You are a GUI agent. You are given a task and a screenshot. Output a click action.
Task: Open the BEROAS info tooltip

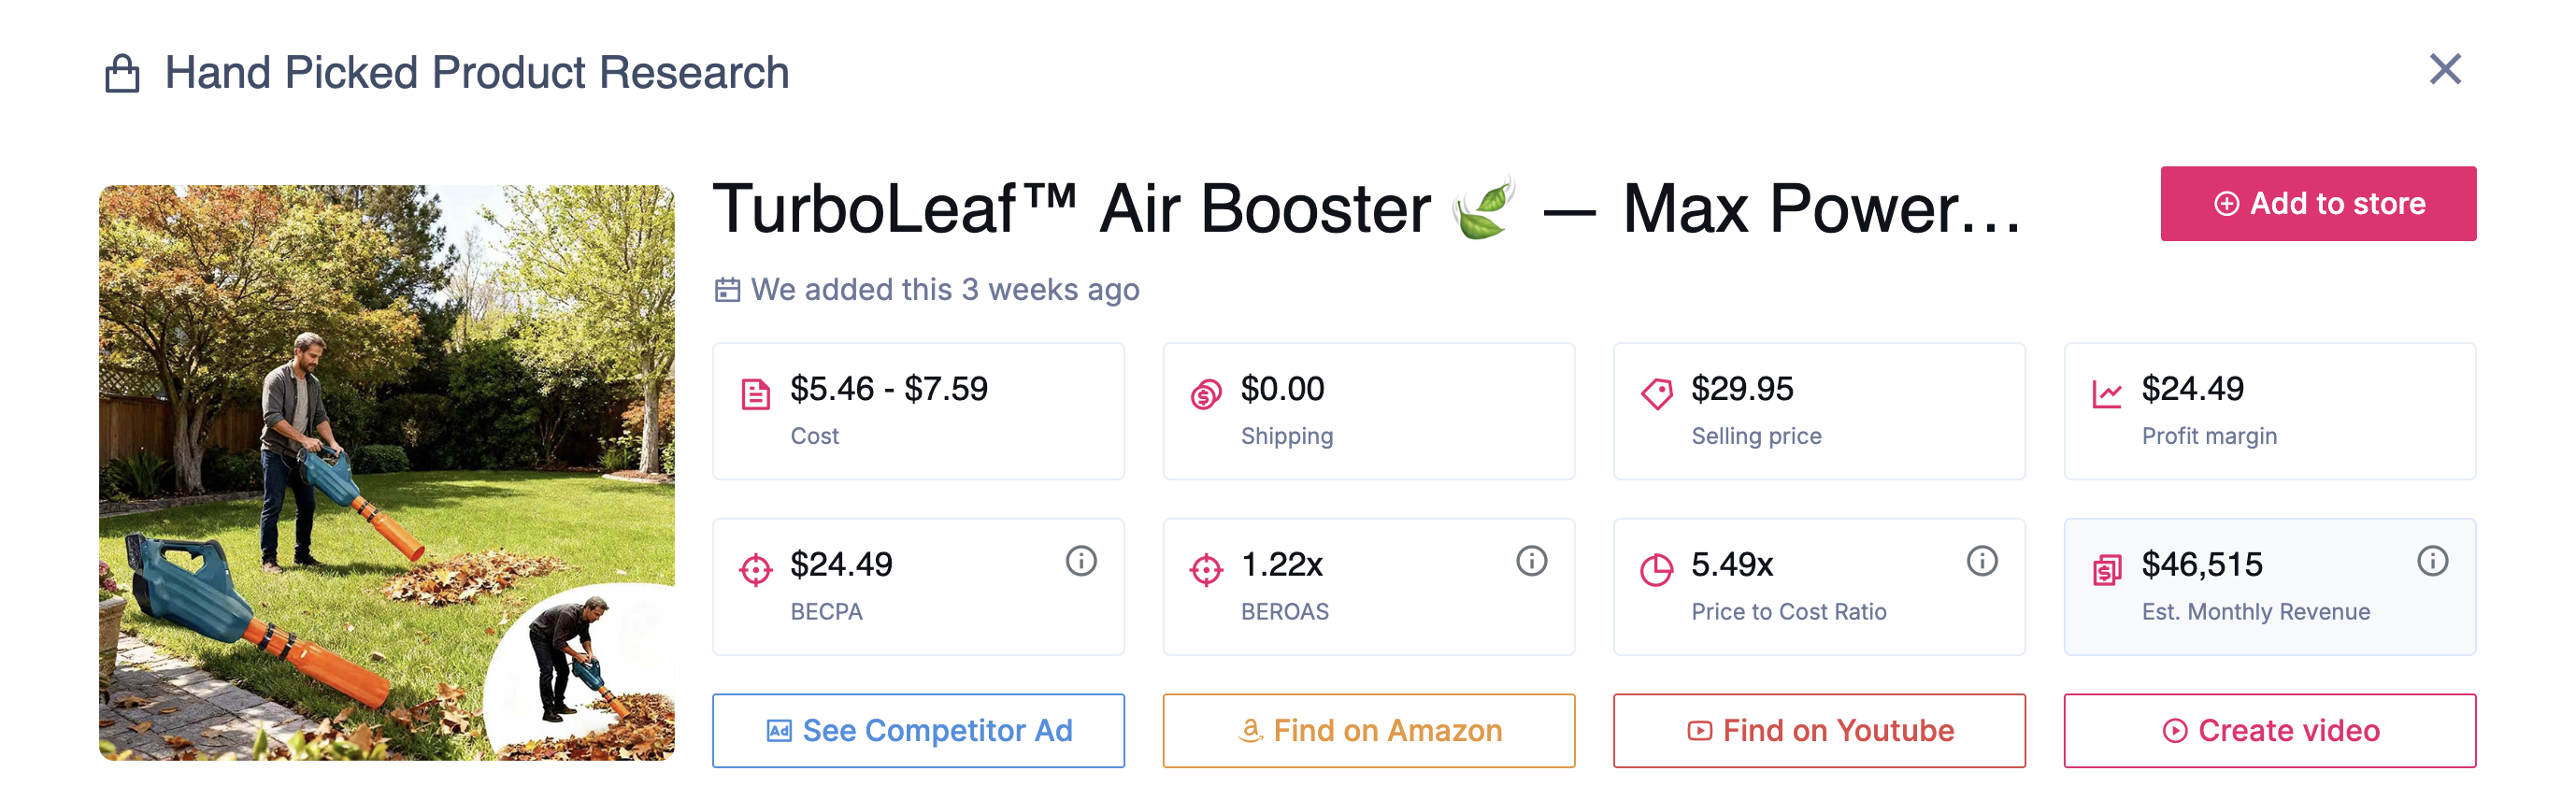click(x=1529, y=561)
